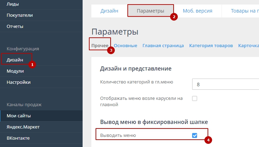259x147 pixels.
Task: Switch to the top Дизайн tab
Action: tap(109, 11)
